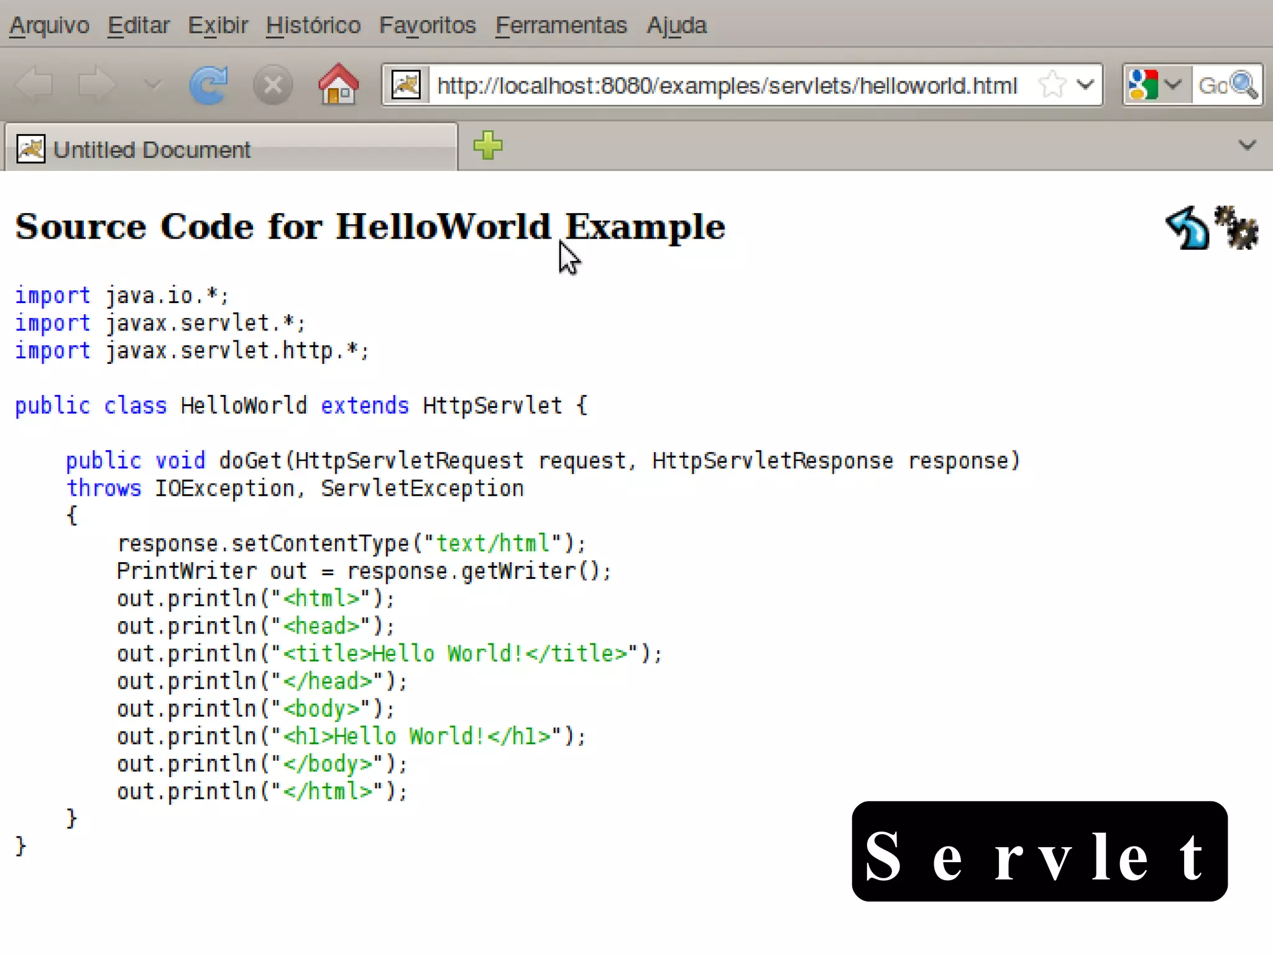Screen dimensions: 1273x954
Task: Click the Google search engine icon
Action: click(1143, 85)
